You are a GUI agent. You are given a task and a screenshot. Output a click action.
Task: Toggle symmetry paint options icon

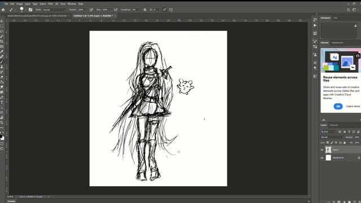pyautogui.click(x=171, y=10)
